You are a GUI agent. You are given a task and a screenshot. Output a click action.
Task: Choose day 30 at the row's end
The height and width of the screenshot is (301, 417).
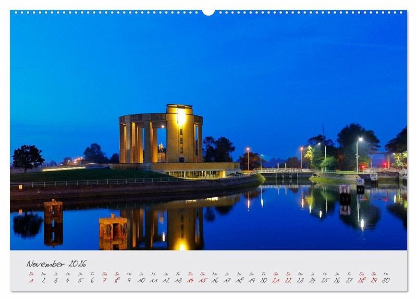click(386, 280)
